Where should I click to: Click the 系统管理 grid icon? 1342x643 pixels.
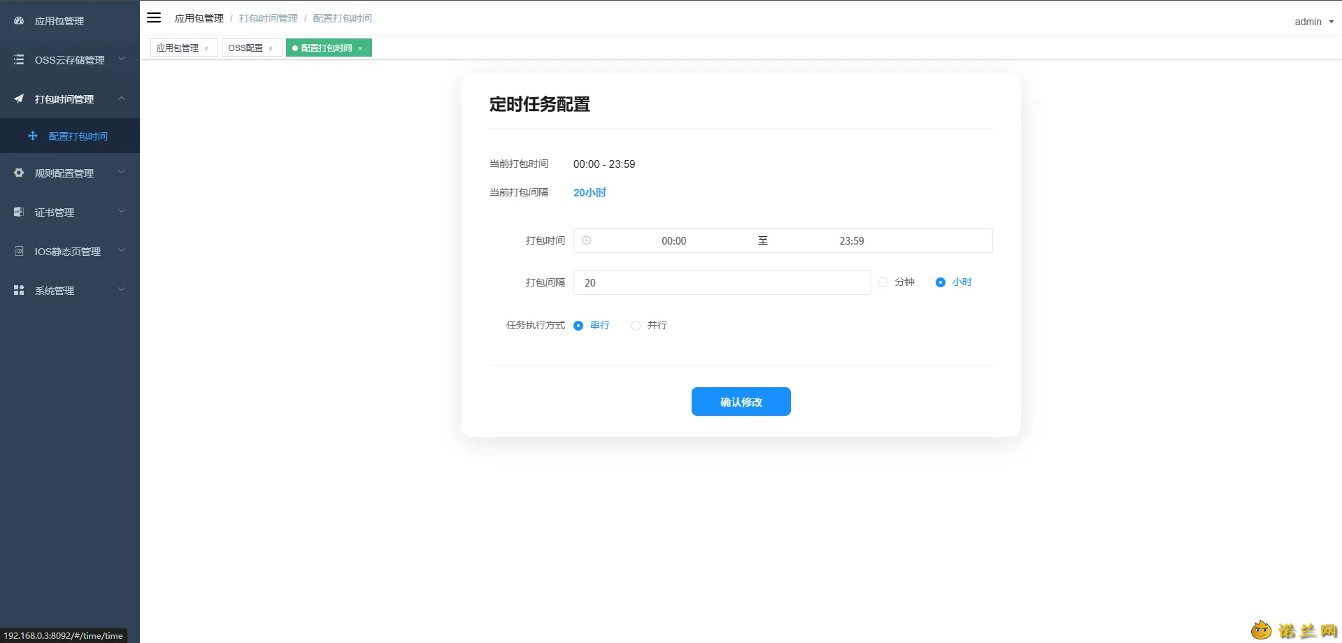click(19, 291)
